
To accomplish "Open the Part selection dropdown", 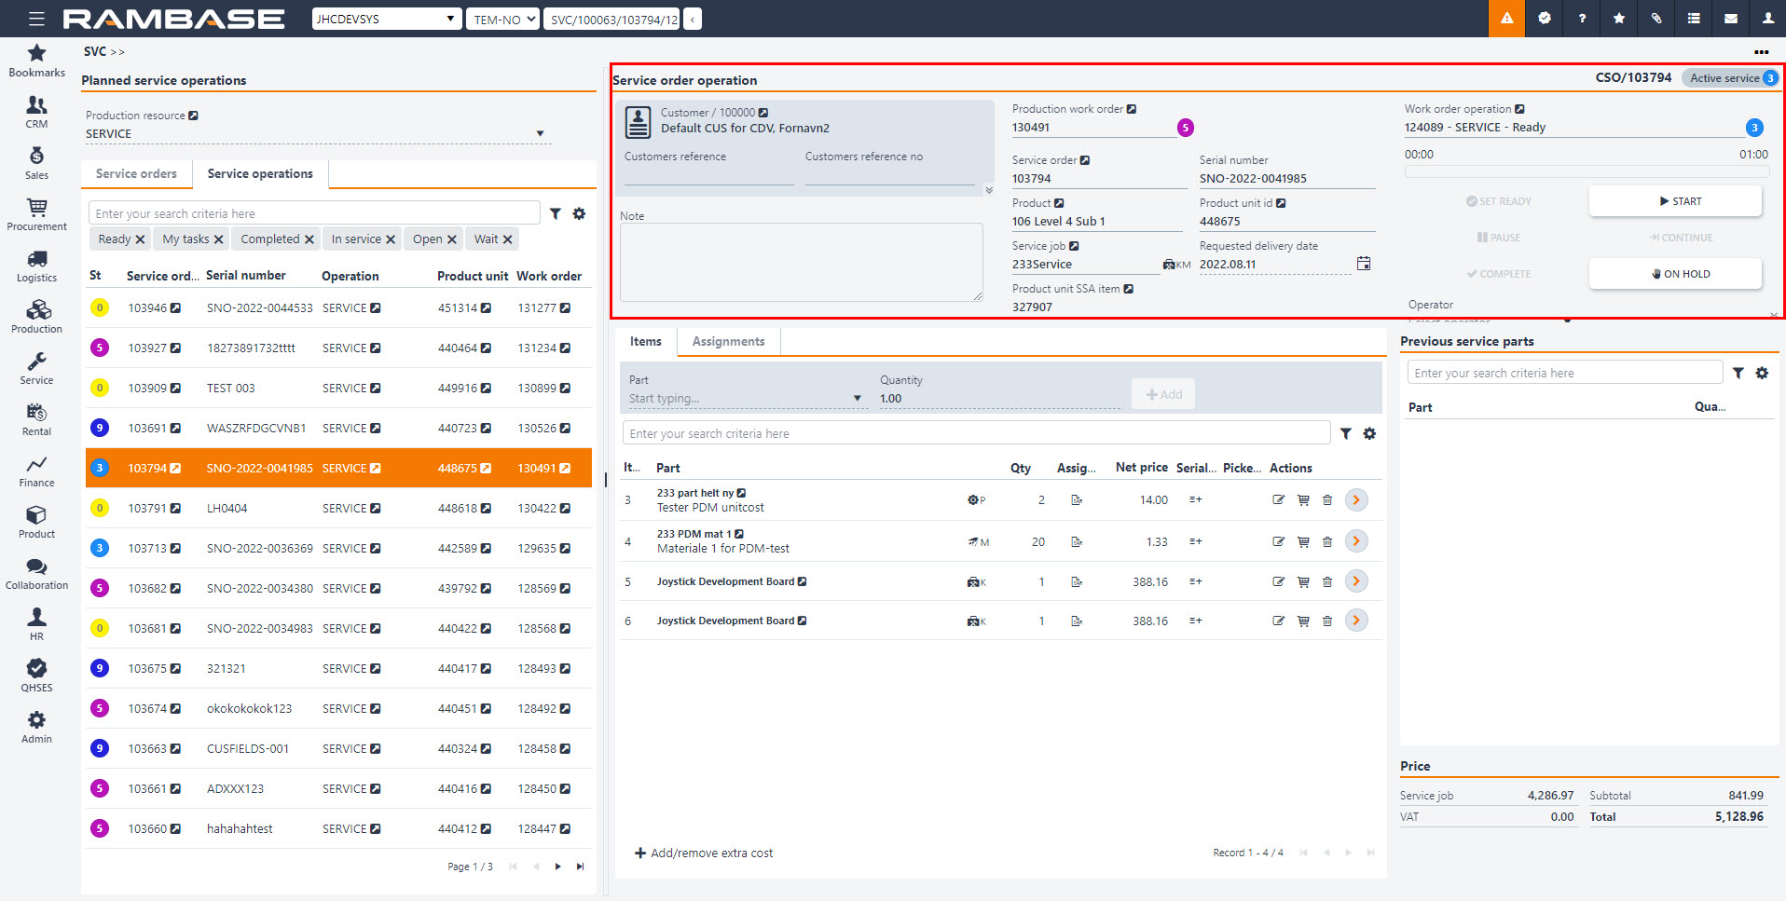I will pyautogui.click(x=857, y=399).
